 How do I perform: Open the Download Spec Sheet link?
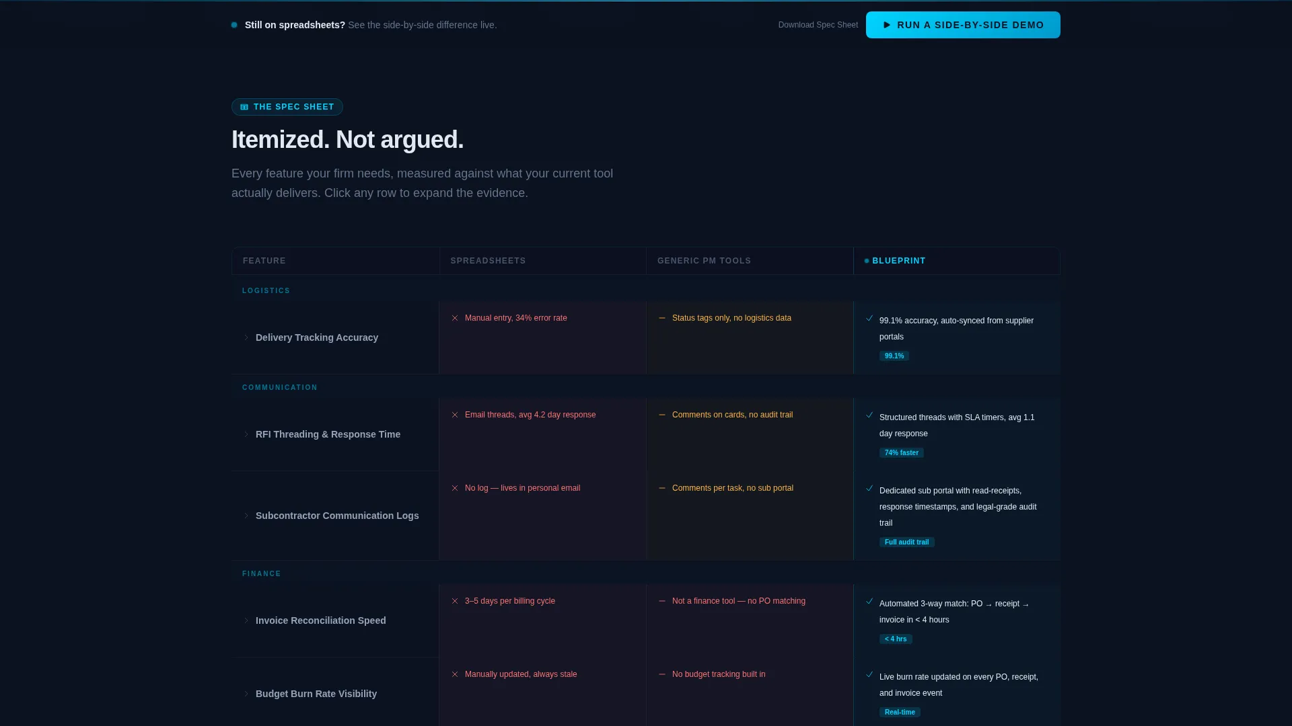818,25
